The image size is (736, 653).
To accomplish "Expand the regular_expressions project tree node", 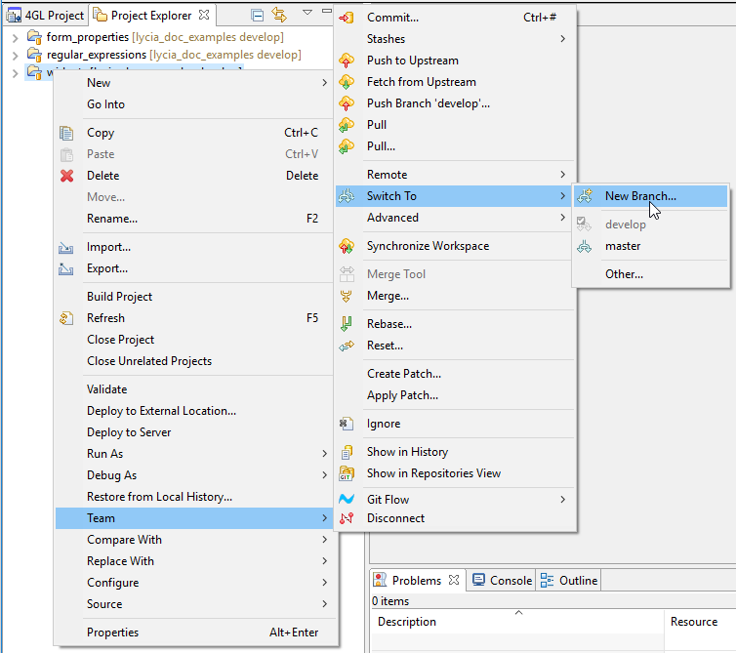I will point(16,55).
